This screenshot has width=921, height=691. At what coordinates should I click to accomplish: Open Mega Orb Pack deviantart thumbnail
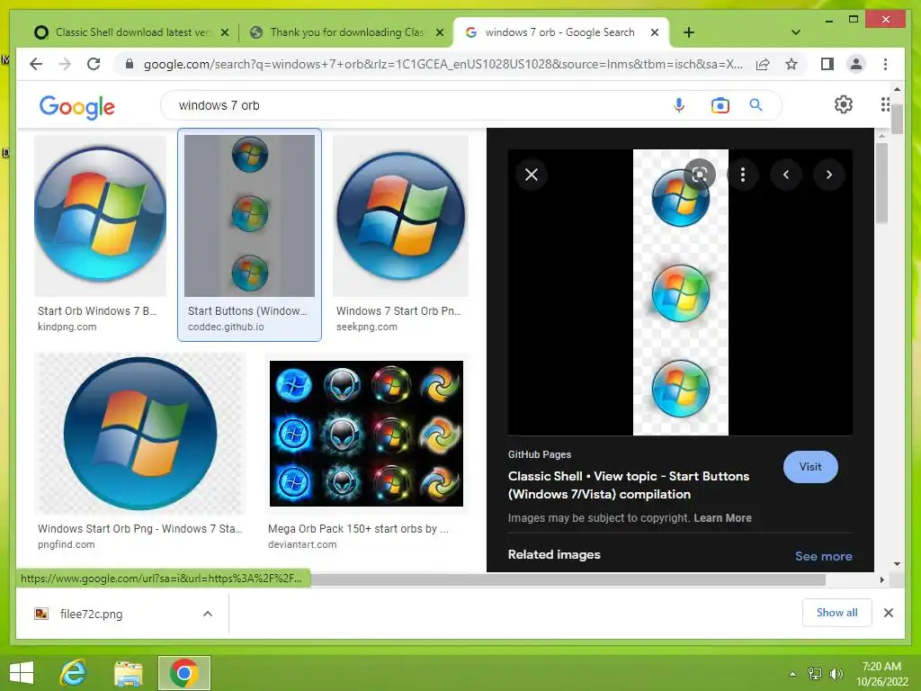tap(367, 434)
